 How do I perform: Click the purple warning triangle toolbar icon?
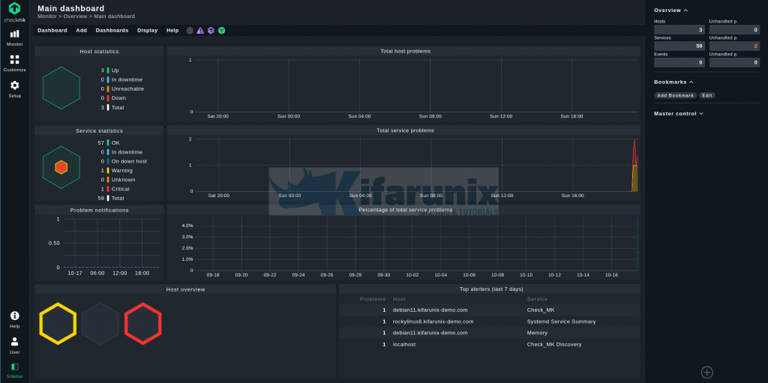pyautogui.click(x=200, y=31)
